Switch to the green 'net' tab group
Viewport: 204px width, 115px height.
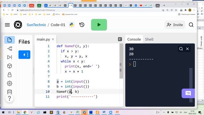(x=39, y=5)
